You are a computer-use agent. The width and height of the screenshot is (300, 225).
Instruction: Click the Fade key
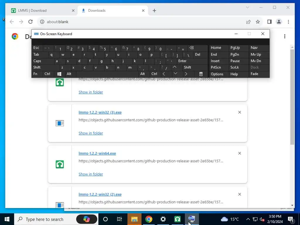point(259,74)
